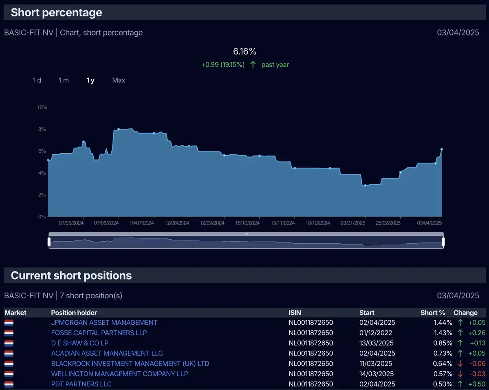Open ACADIAN ASSET MANAGEMENT LLC link
The height and width of the screenshot is (390, 489).
click(107, 353)
